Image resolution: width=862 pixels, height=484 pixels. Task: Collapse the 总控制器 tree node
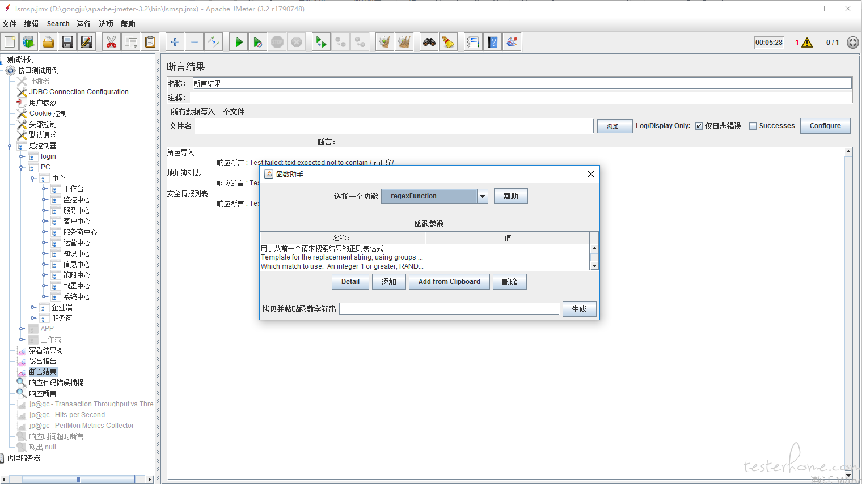10,146
